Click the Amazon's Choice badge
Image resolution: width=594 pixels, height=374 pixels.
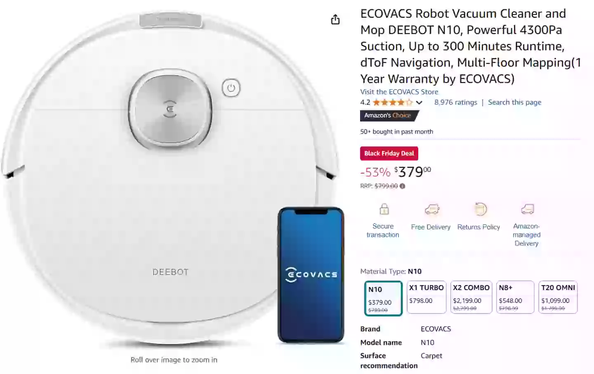(x=388, y=116)
